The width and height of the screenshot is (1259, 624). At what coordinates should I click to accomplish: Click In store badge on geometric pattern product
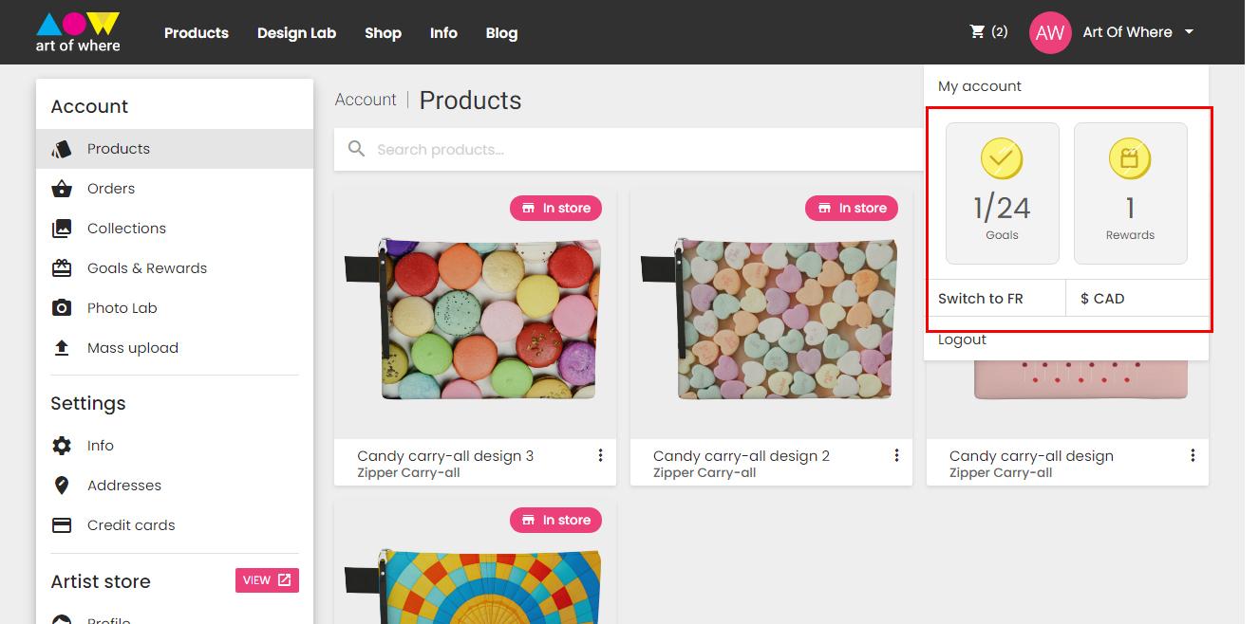(555, 521)
